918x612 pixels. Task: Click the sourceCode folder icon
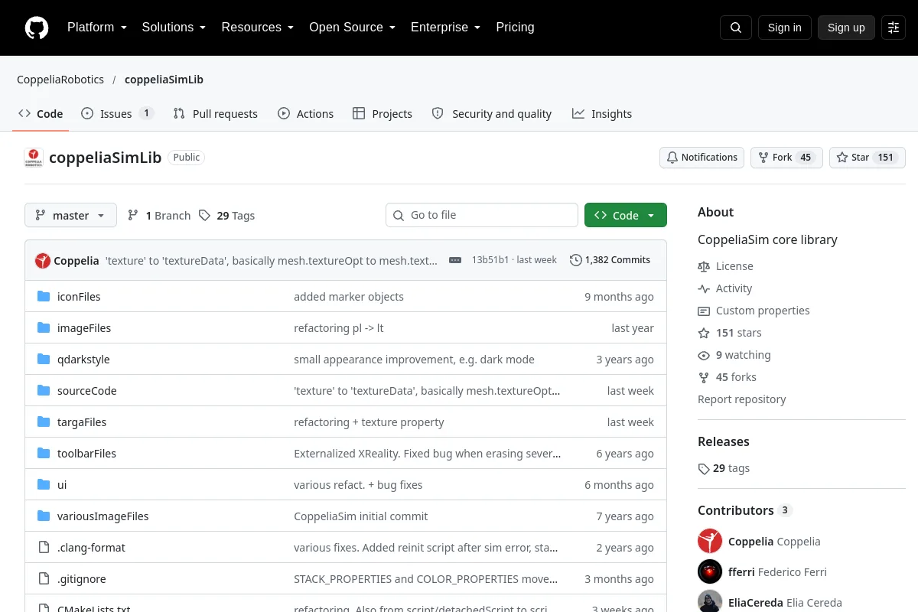point(44,391)
